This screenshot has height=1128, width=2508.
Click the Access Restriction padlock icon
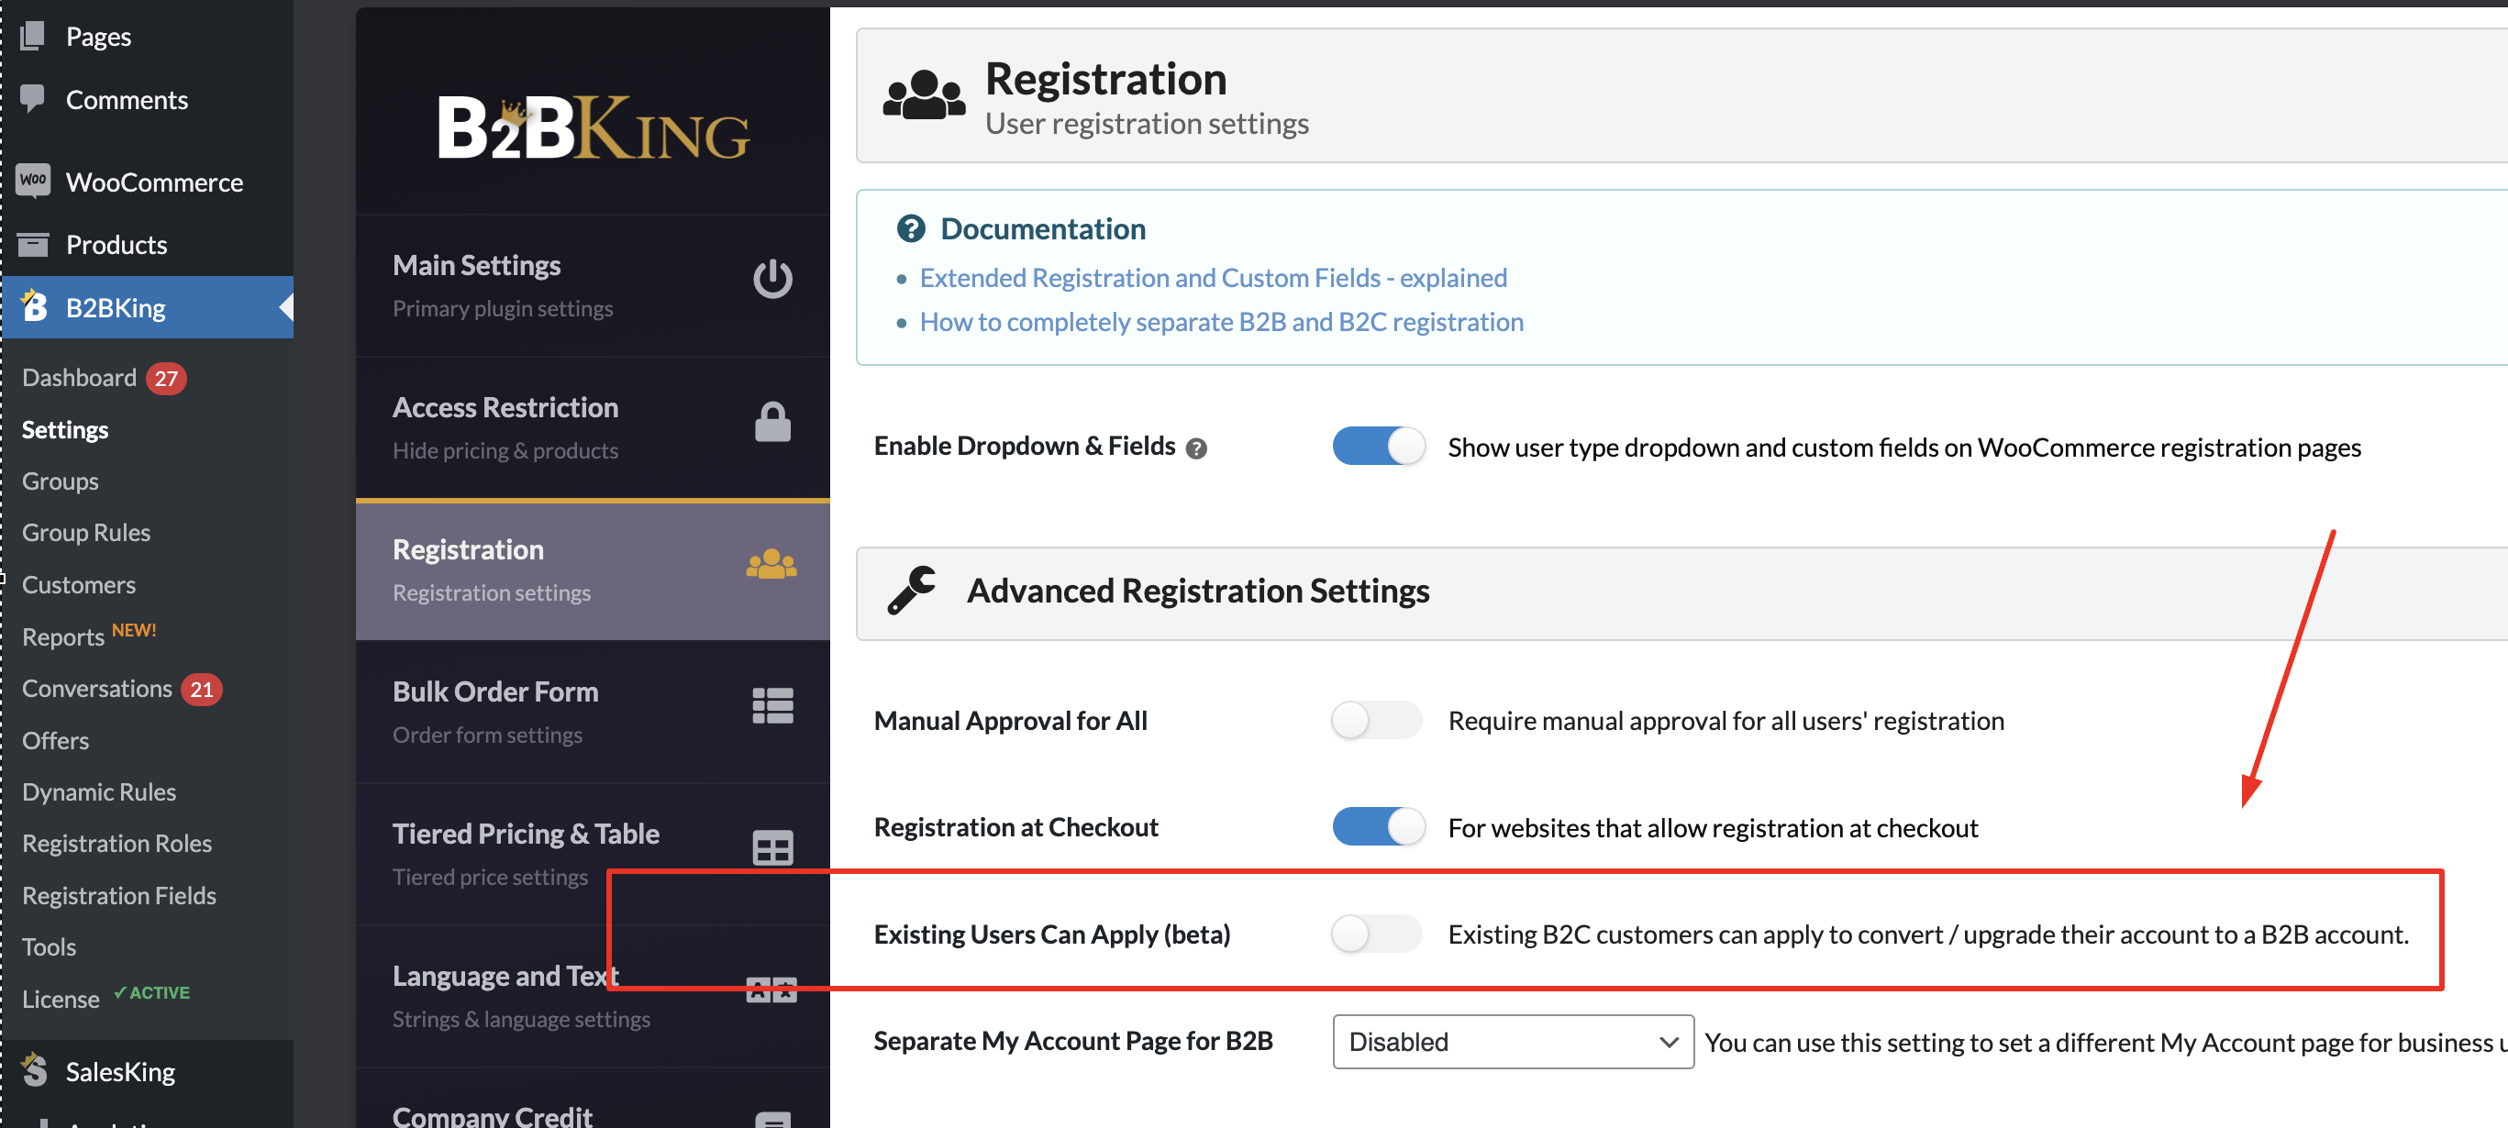coord(772,422)
